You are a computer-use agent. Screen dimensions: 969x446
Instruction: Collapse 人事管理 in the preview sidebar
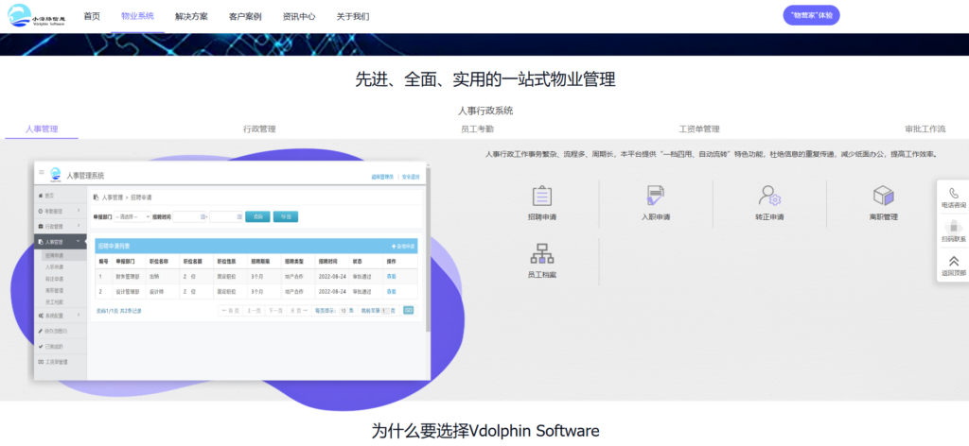[60, 242]
